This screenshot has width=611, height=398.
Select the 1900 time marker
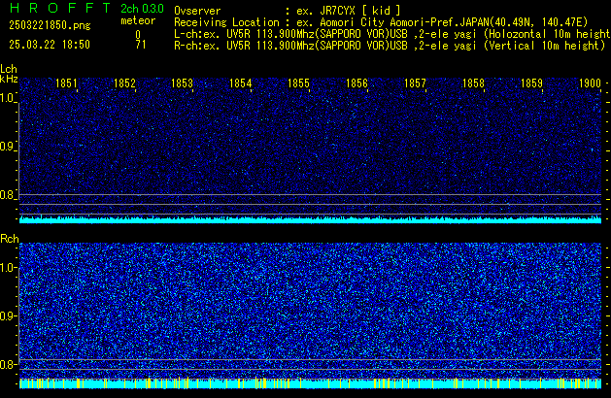point(590,83)
